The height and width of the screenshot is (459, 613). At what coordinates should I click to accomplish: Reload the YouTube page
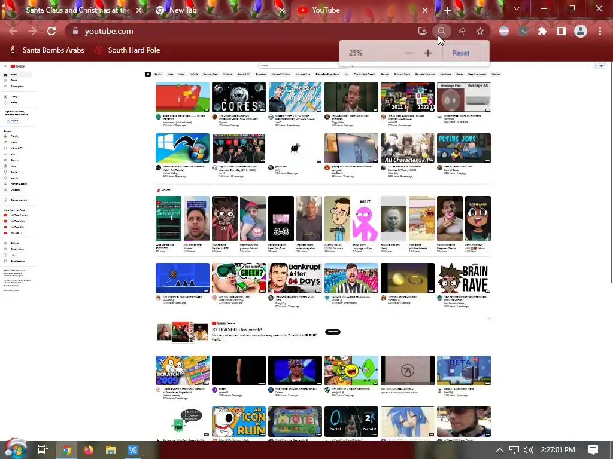tap(51, 31)
